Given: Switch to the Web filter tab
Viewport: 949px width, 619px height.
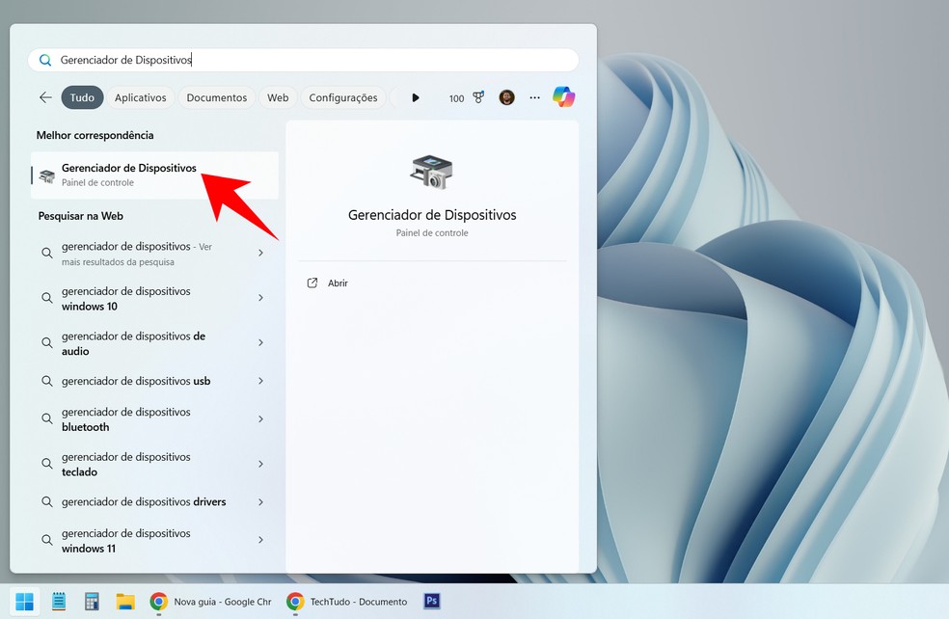Looking at the screenshot, I should point(278,97).
